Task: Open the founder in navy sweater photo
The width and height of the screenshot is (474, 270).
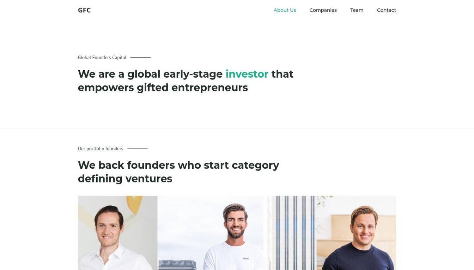Action: pyautogui.click(x=356, y=233)
